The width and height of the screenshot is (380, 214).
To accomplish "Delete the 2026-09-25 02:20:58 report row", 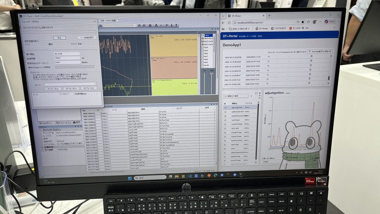I will [x=311, y=56].
